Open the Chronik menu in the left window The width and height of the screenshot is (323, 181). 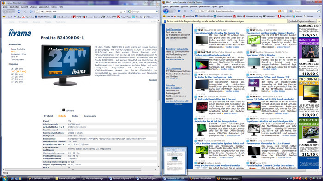click(33, 7)
